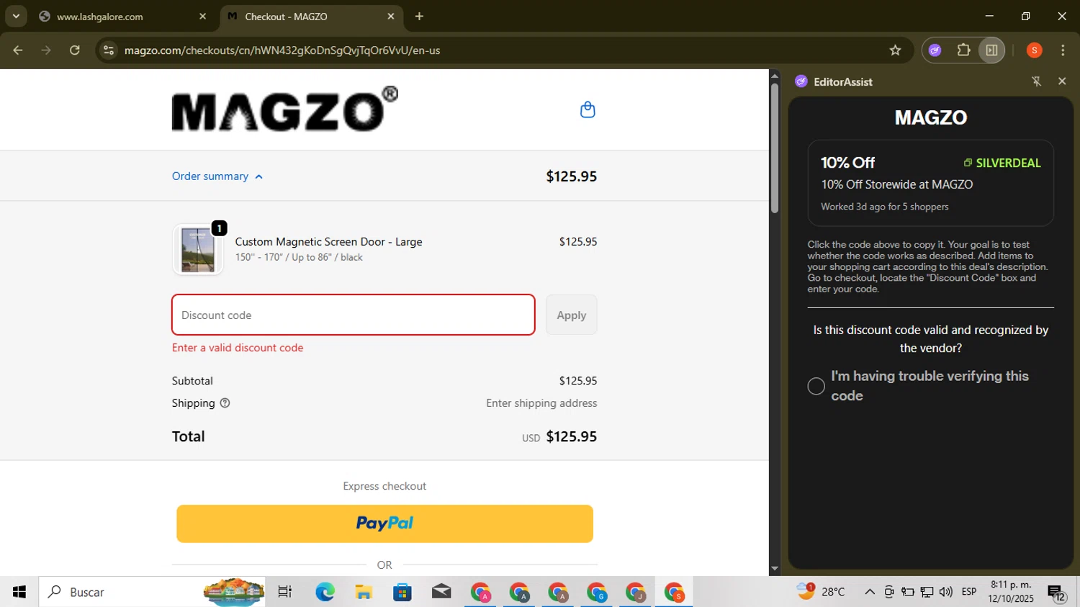The image size is (1080, 607).
Task: Unpin the EditorAssist side panel
Action: tap(1036, 81)
